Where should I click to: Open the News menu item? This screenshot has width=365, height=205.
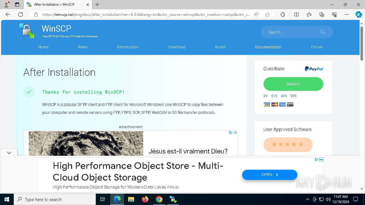click(83, 47)
